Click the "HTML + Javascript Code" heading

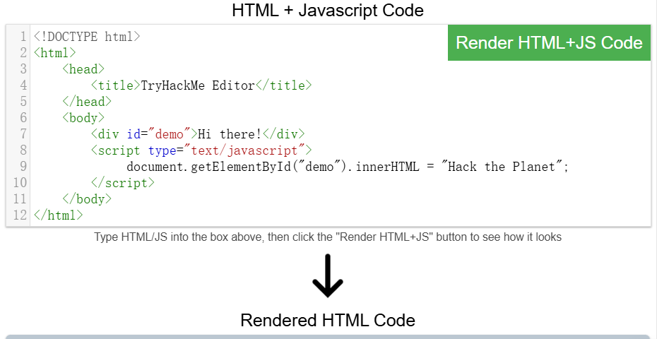(328, 11)
